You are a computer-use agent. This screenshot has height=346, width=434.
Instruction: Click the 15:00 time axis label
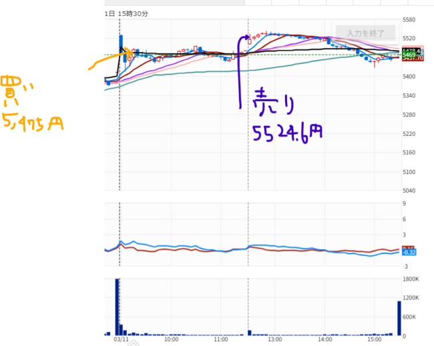click(375, 339)
